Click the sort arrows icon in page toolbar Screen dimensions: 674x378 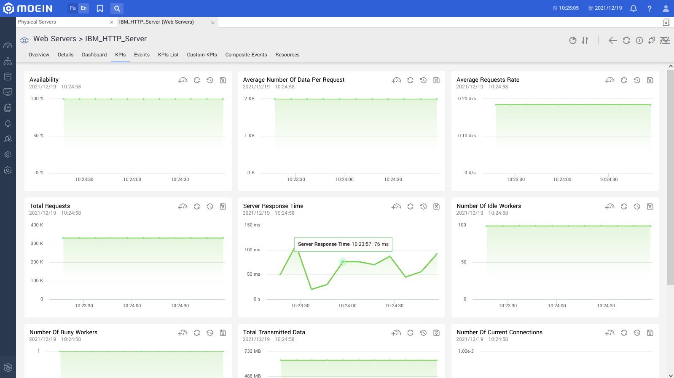coord(585,40)
